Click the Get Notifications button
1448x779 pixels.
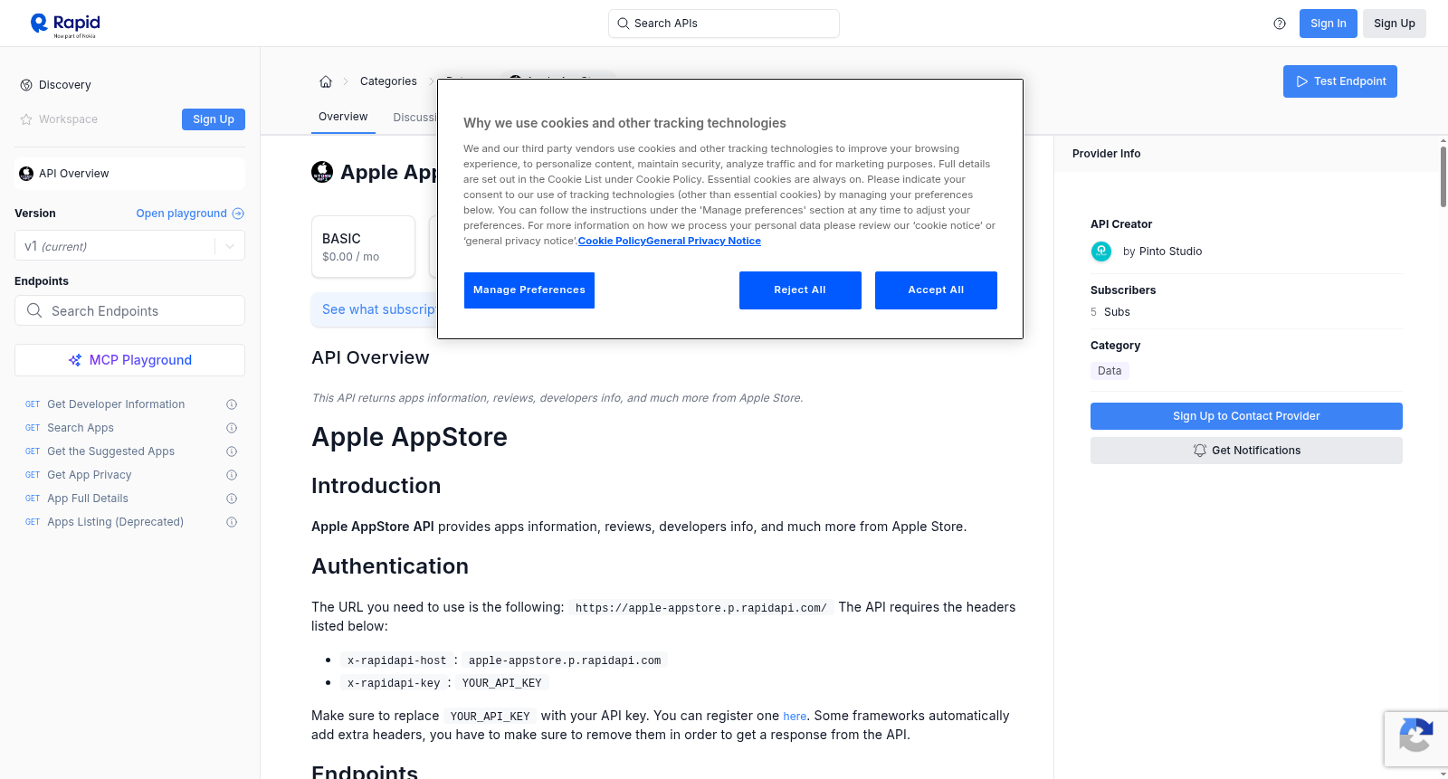click(x=1246, y=451)
